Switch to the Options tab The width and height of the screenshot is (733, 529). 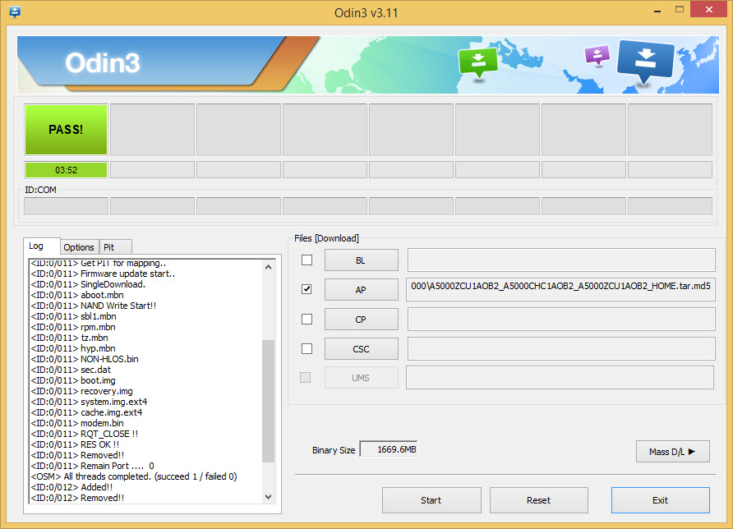pyautogui.click(x=79, y=247)
